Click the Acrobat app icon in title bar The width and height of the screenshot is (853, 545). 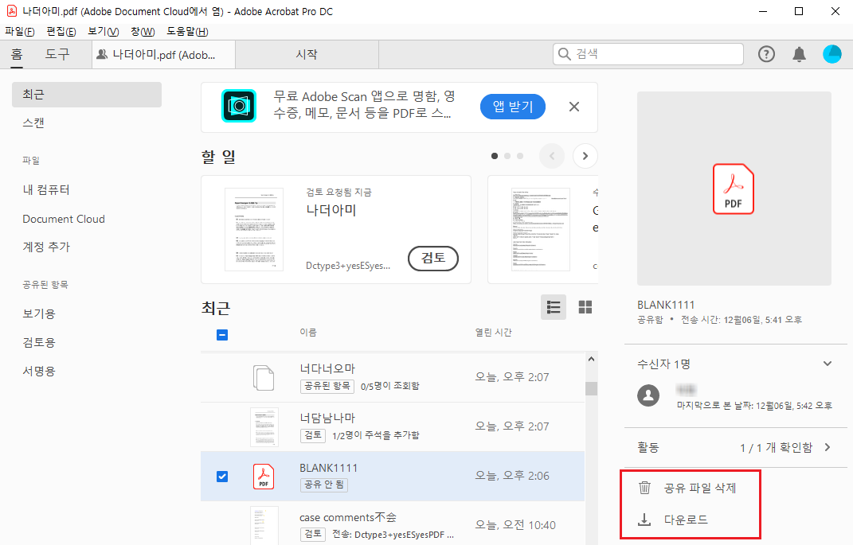[11, 11]
